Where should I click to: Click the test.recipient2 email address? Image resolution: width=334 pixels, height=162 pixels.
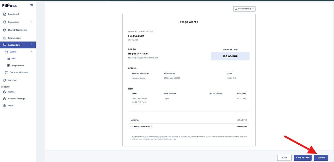click(143, 58)
